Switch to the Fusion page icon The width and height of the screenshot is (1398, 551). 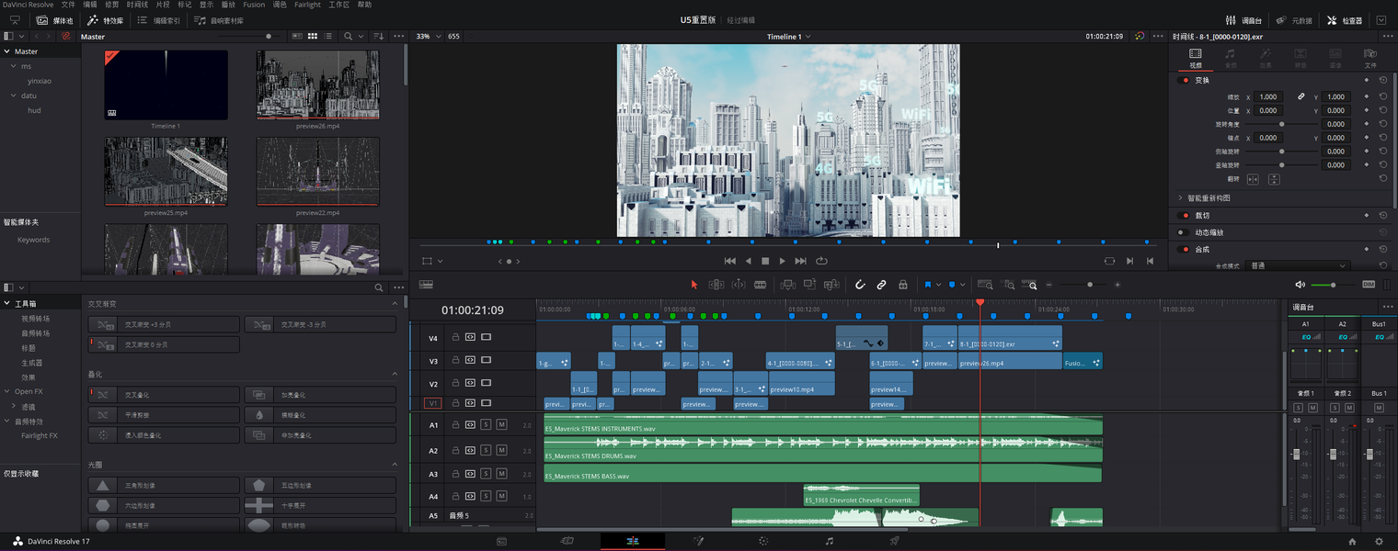pos(698,542)
